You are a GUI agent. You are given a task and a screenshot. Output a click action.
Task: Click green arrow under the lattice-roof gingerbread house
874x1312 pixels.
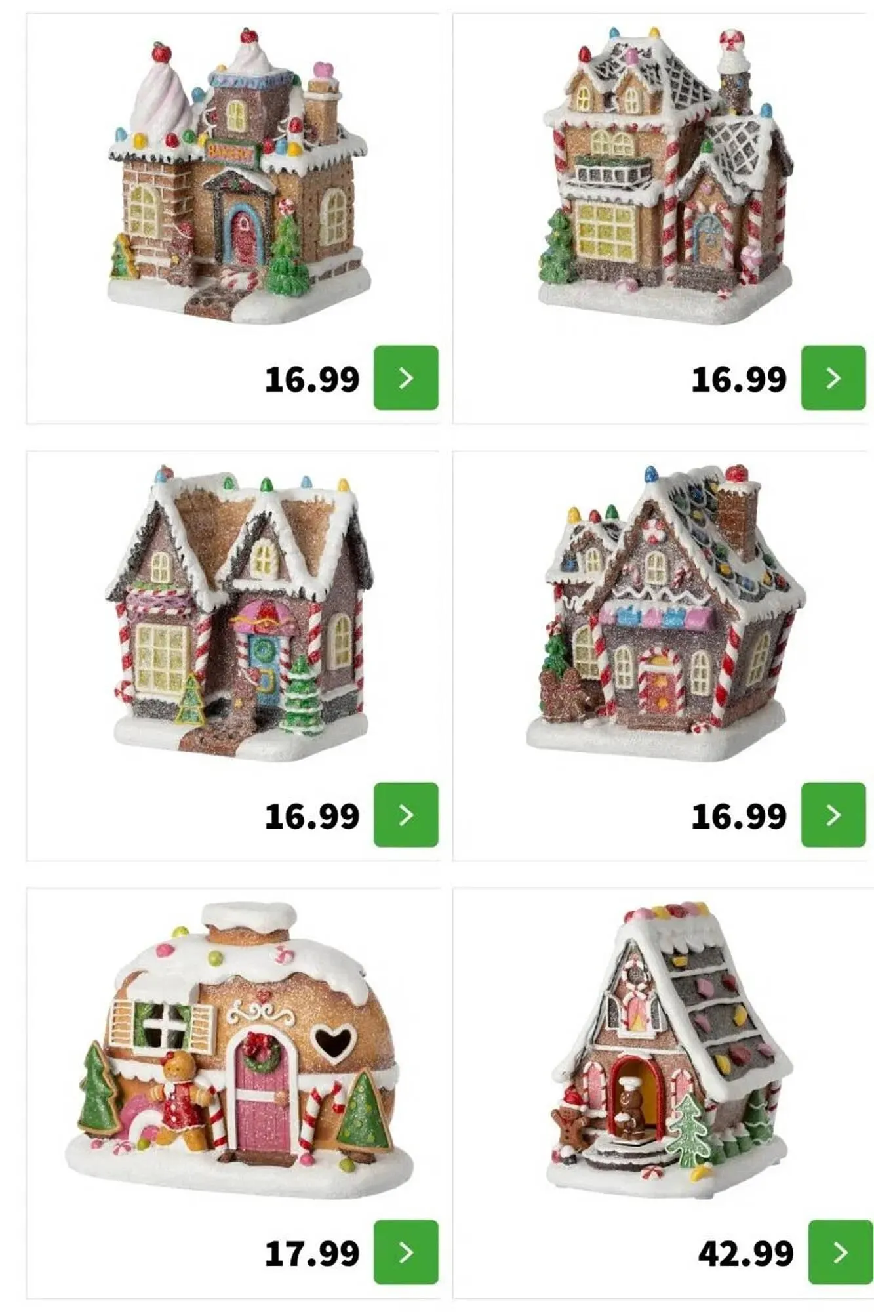(833, 378)
